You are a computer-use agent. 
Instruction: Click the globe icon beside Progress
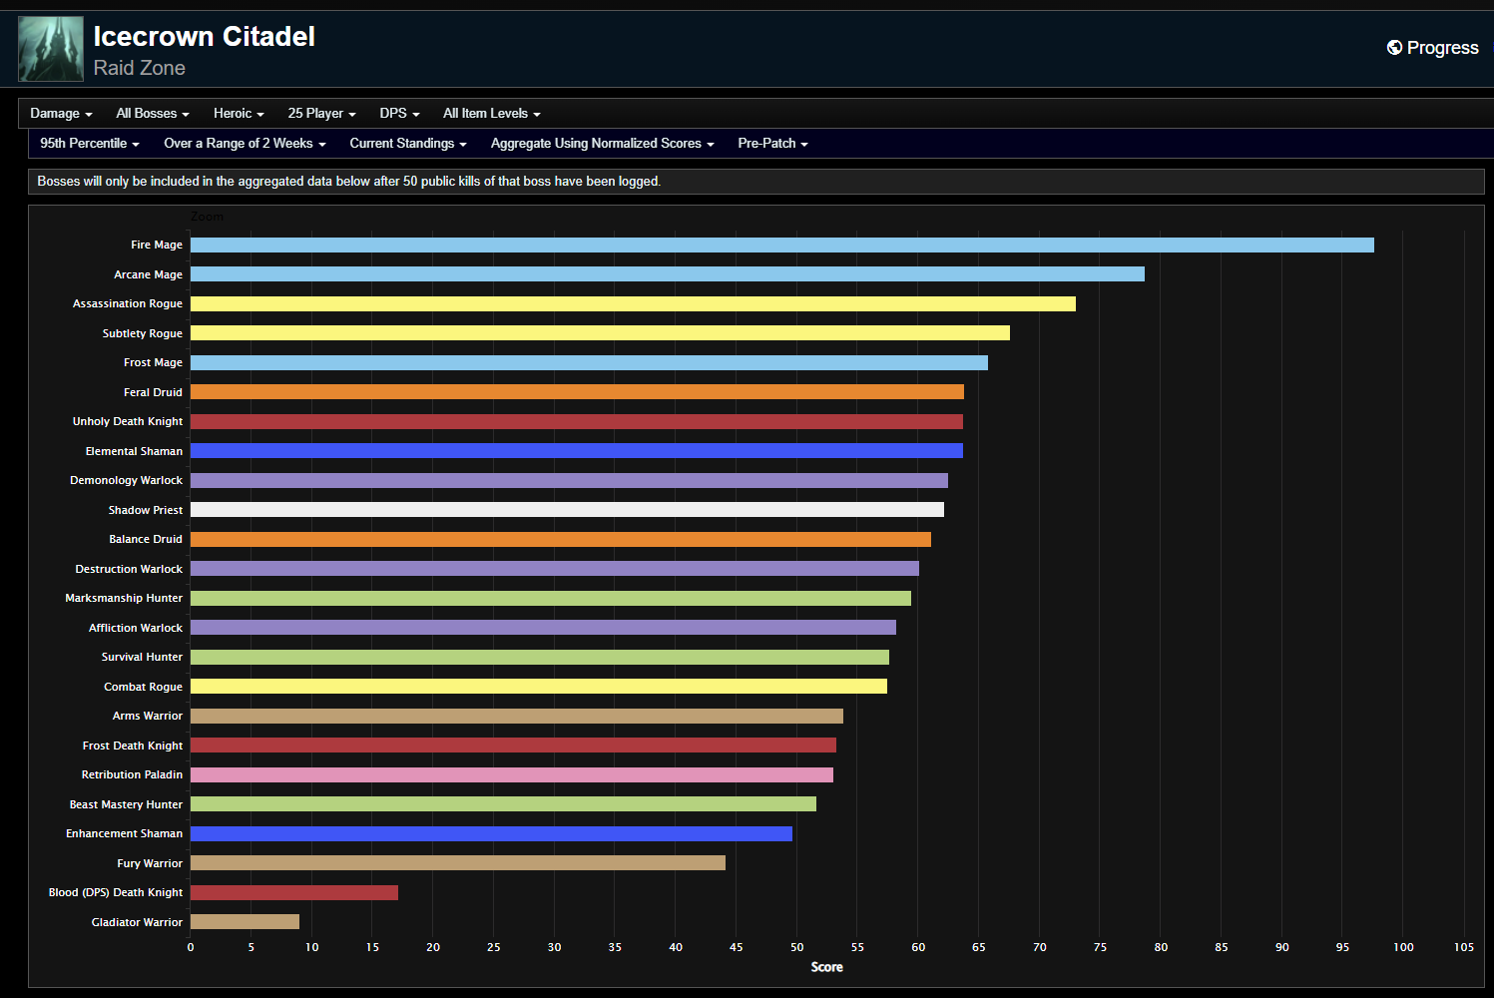point(1393,47)
